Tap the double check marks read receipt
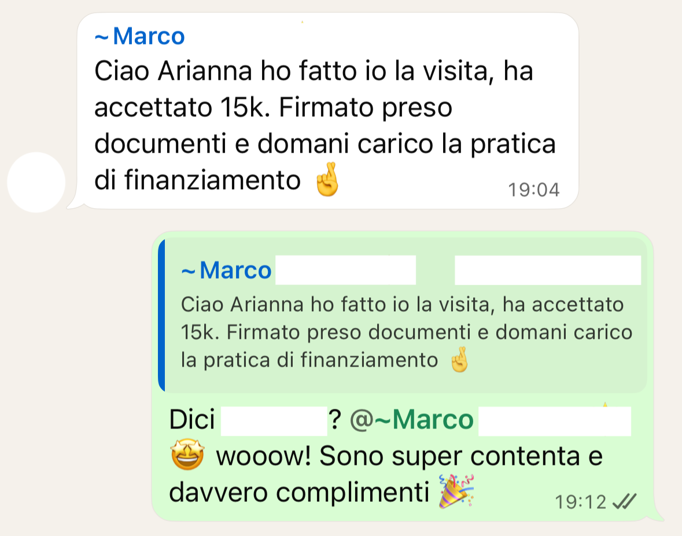Image resolution: width=682 pixels, height=536 pixels. click(624, 501)
